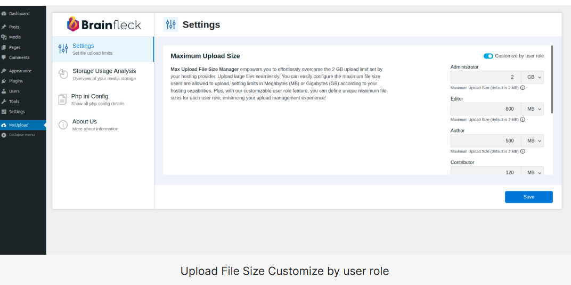Open the Media menu item

[x=23, y=37]
